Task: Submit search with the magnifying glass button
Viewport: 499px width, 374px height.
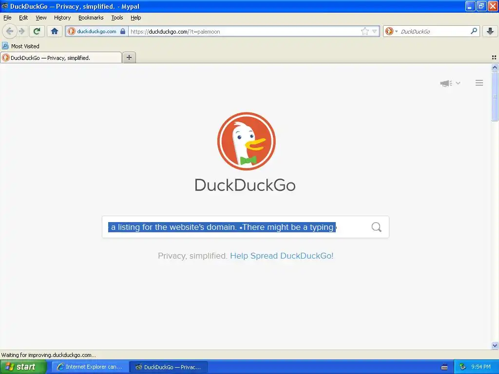Action: click(x=377, y=227)
